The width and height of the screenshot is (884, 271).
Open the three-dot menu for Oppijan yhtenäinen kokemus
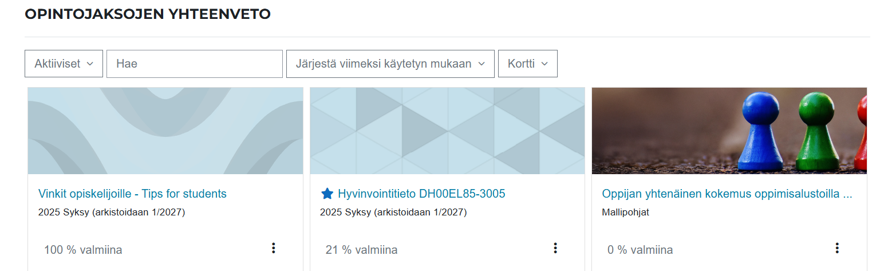[836, 248]
